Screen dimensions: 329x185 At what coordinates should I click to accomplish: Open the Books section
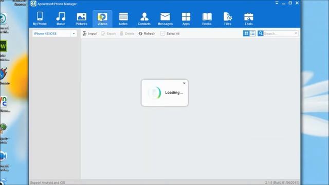click(207, 18)
